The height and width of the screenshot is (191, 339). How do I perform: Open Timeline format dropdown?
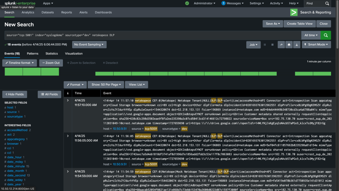tap(20, 63)
